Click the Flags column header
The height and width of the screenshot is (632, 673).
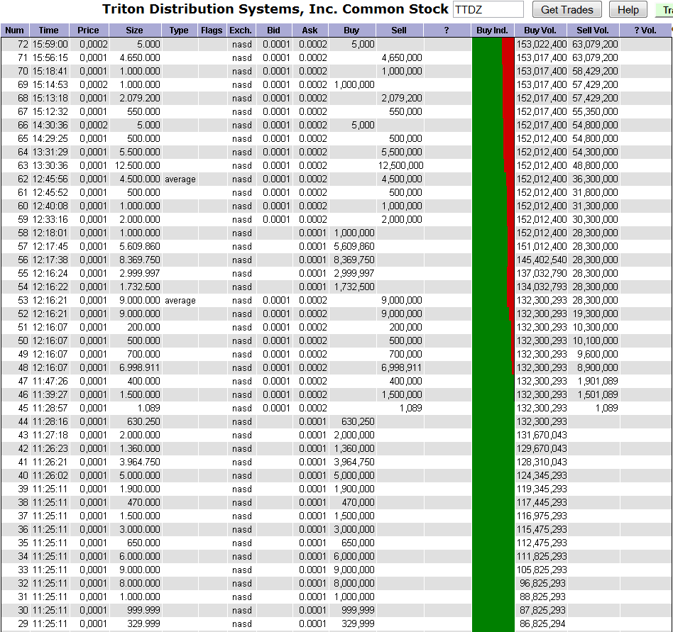pyautogui.click(x=212, y=31)
